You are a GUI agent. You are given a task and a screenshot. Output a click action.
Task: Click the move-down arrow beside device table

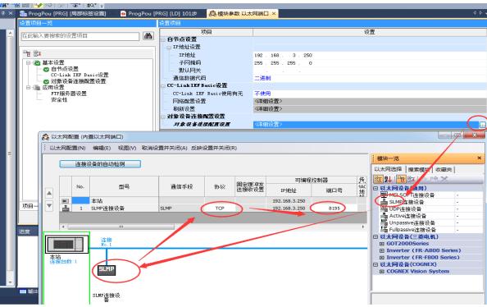click(x=49, y=205)
